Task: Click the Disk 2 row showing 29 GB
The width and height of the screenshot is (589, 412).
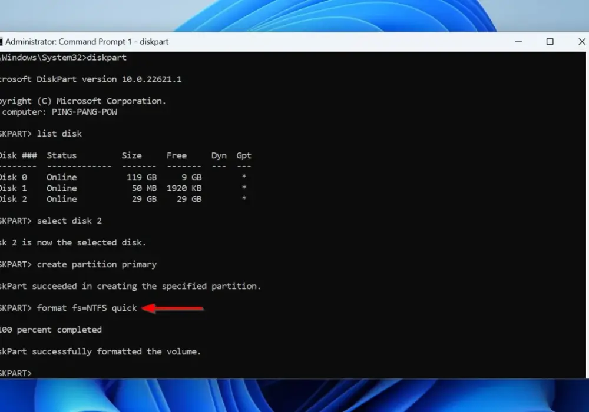Action: point(125,200)
